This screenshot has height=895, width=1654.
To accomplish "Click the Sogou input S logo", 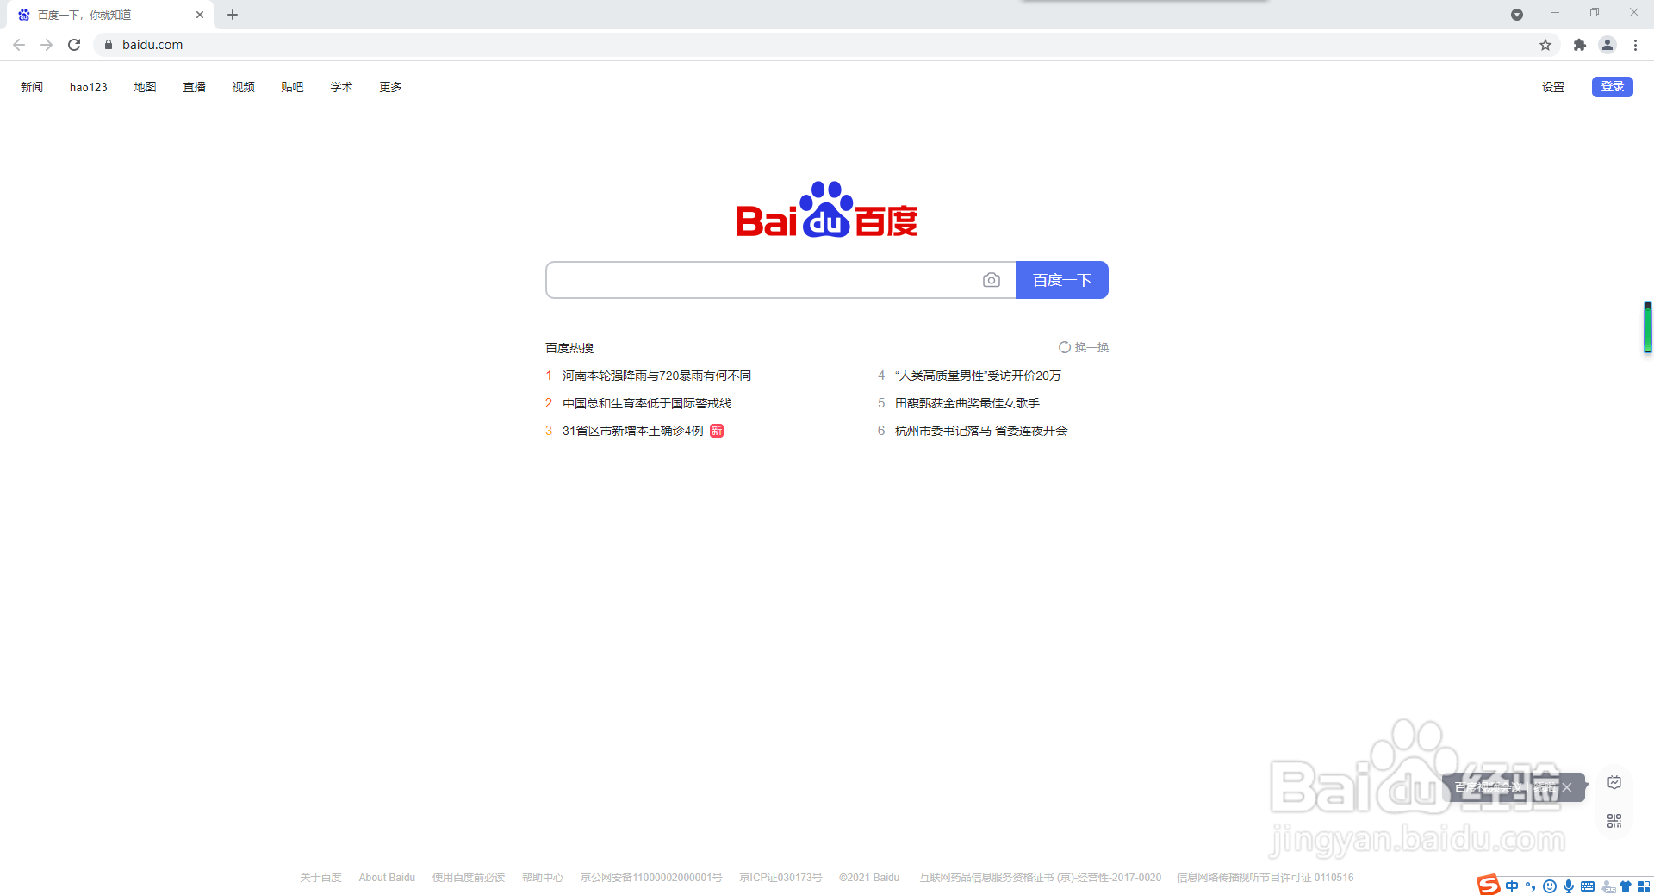I will click(1489, 885).
